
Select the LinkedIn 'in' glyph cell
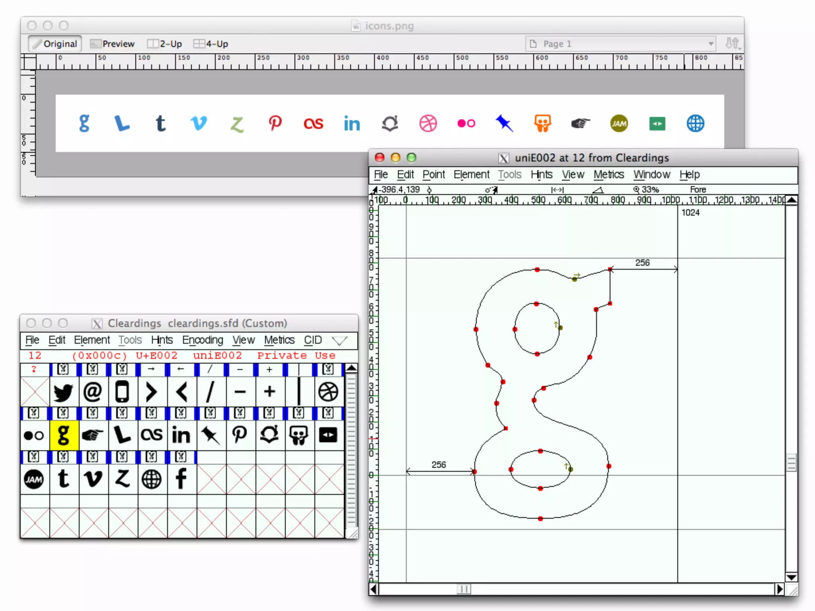(181, 435)
